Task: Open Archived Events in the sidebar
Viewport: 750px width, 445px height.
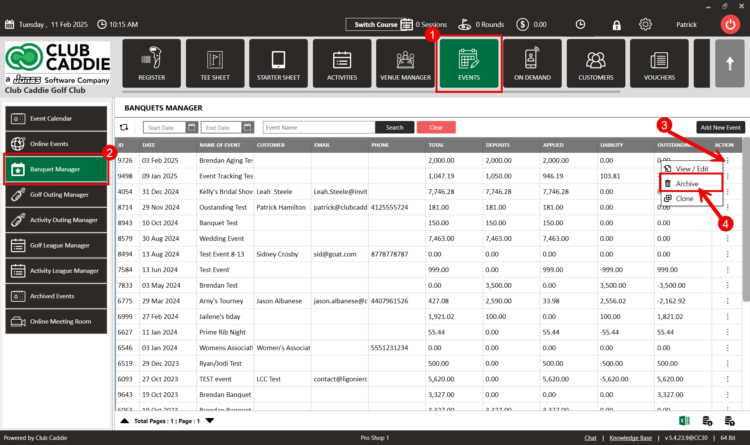Action: [x=56, y=296]
